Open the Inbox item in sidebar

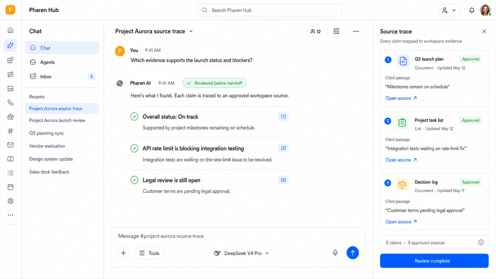click(62, 76)
